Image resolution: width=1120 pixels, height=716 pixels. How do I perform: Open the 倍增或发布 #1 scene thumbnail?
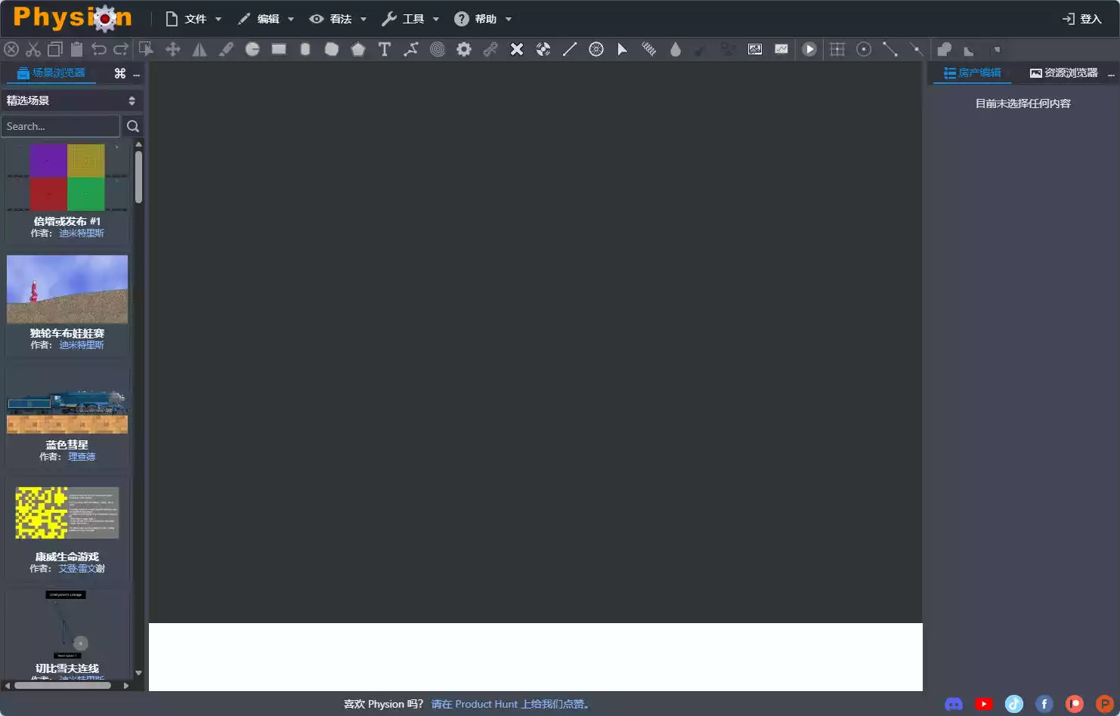click(x=67, y=177)
